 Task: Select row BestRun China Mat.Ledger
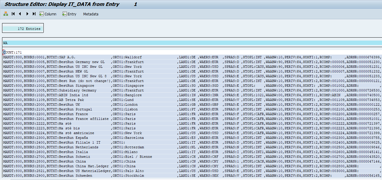tap(192, 166)
